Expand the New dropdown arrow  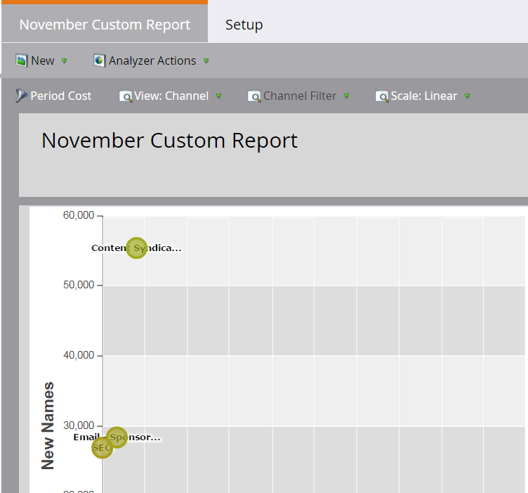tap(64, 61)
